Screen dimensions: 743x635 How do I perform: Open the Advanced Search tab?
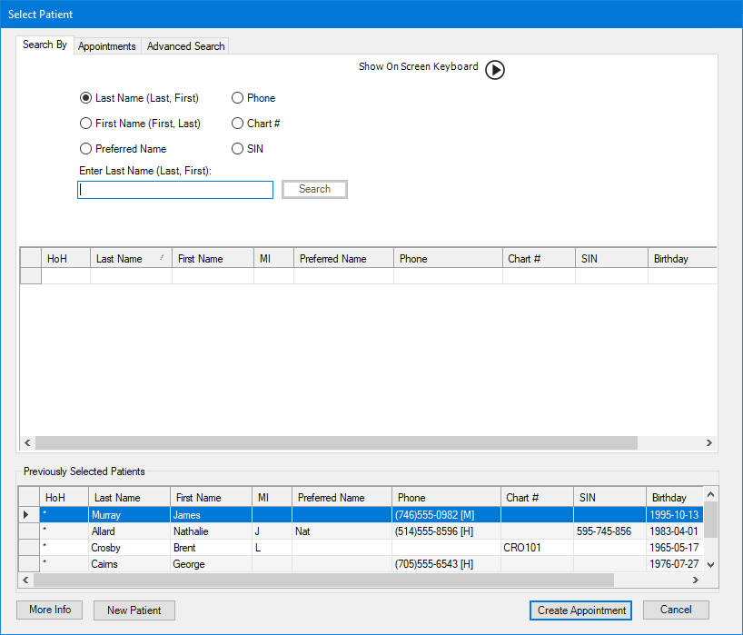point(185,46)
